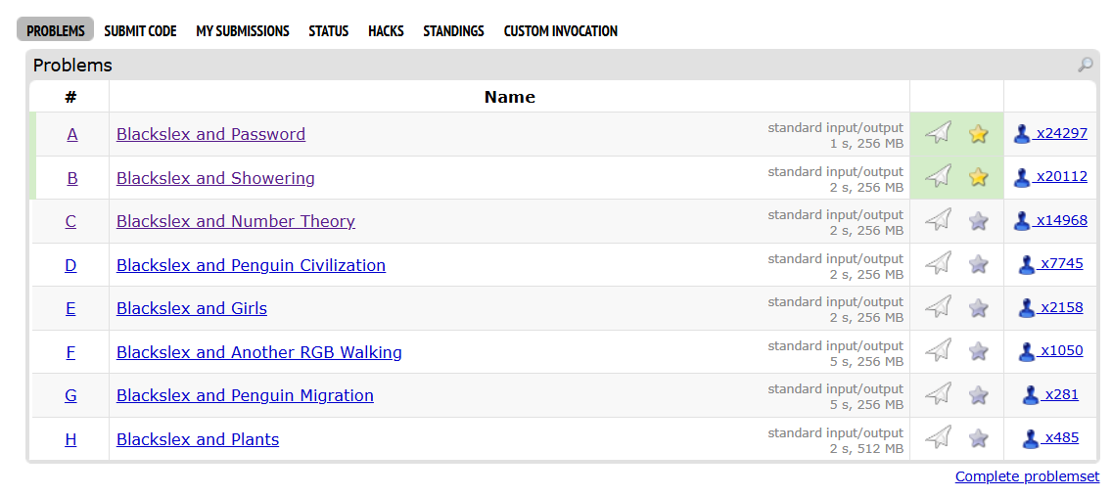The image size is (1112, 497).
Task: Open Blackslex and Plants problem
Action: click(198, 439)
